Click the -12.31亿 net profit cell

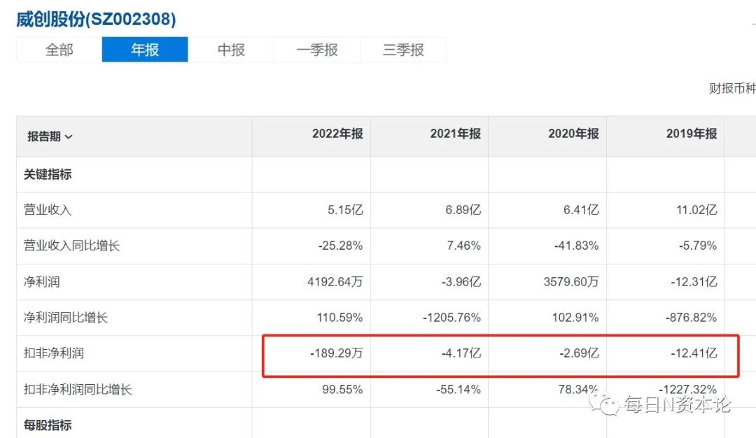pyautogui.click(x=694, y=281)
